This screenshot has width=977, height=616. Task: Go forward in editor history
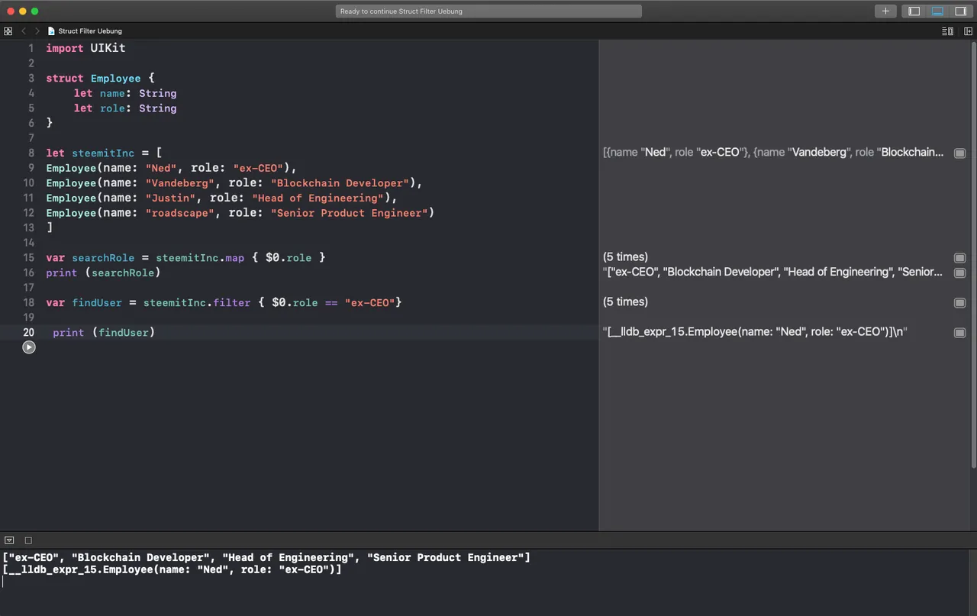37,31
